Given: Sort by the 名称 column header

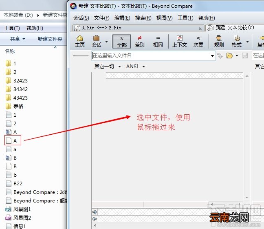Looking at the screenshot, I should click(x=10, y=51).
